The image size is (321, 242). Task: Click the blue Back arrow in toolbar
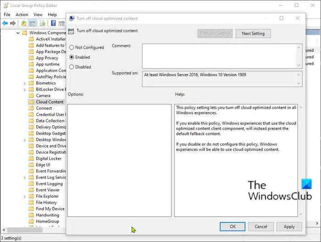click(x=5, y=23)
